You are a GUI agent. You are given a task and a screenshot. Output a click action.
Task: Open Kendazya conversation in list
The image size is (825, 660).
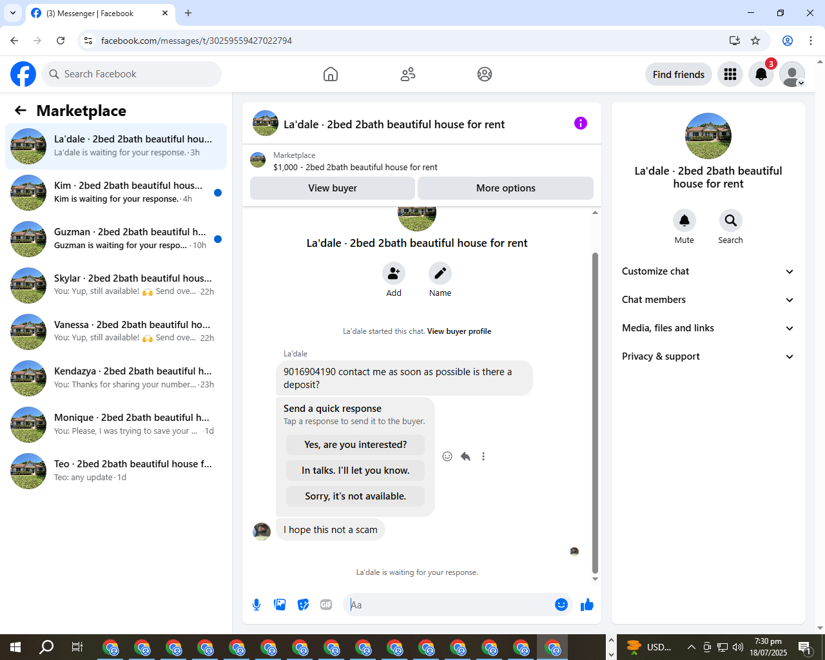click(116, 378)
